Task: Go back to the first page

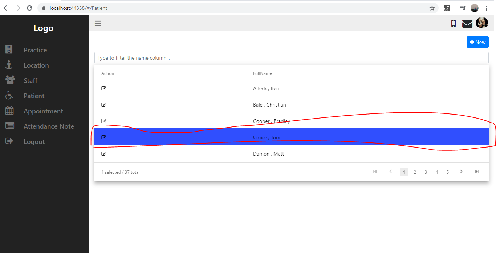Action: pyautogui.click(x=375, y=172)
